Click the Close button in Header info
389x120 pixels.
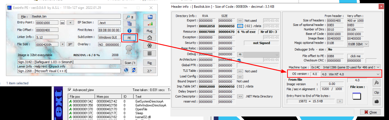(370, 112)
